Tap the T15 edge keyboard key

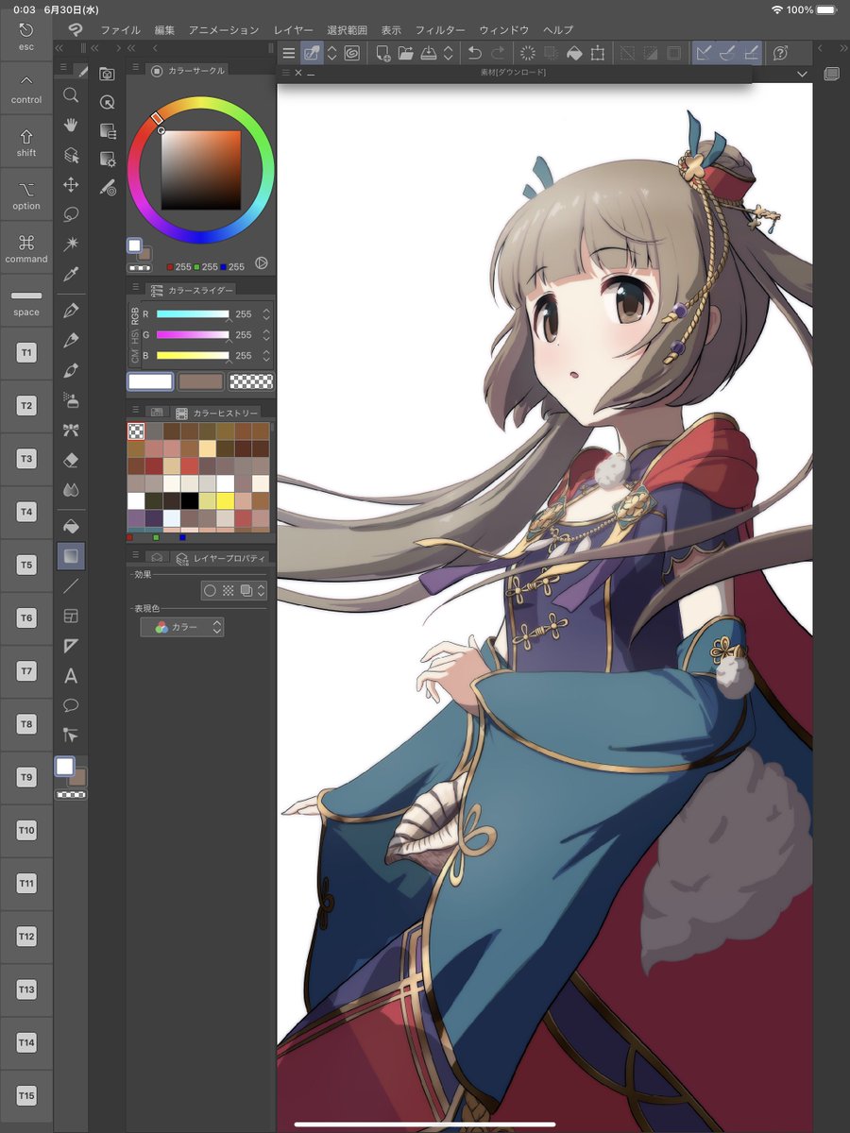click(26, 1096)
